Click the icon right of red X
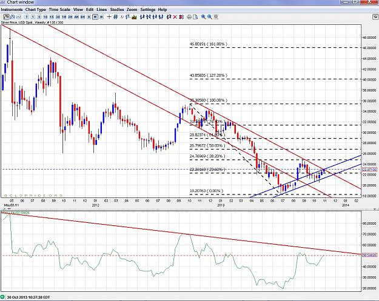 [181, 17]
